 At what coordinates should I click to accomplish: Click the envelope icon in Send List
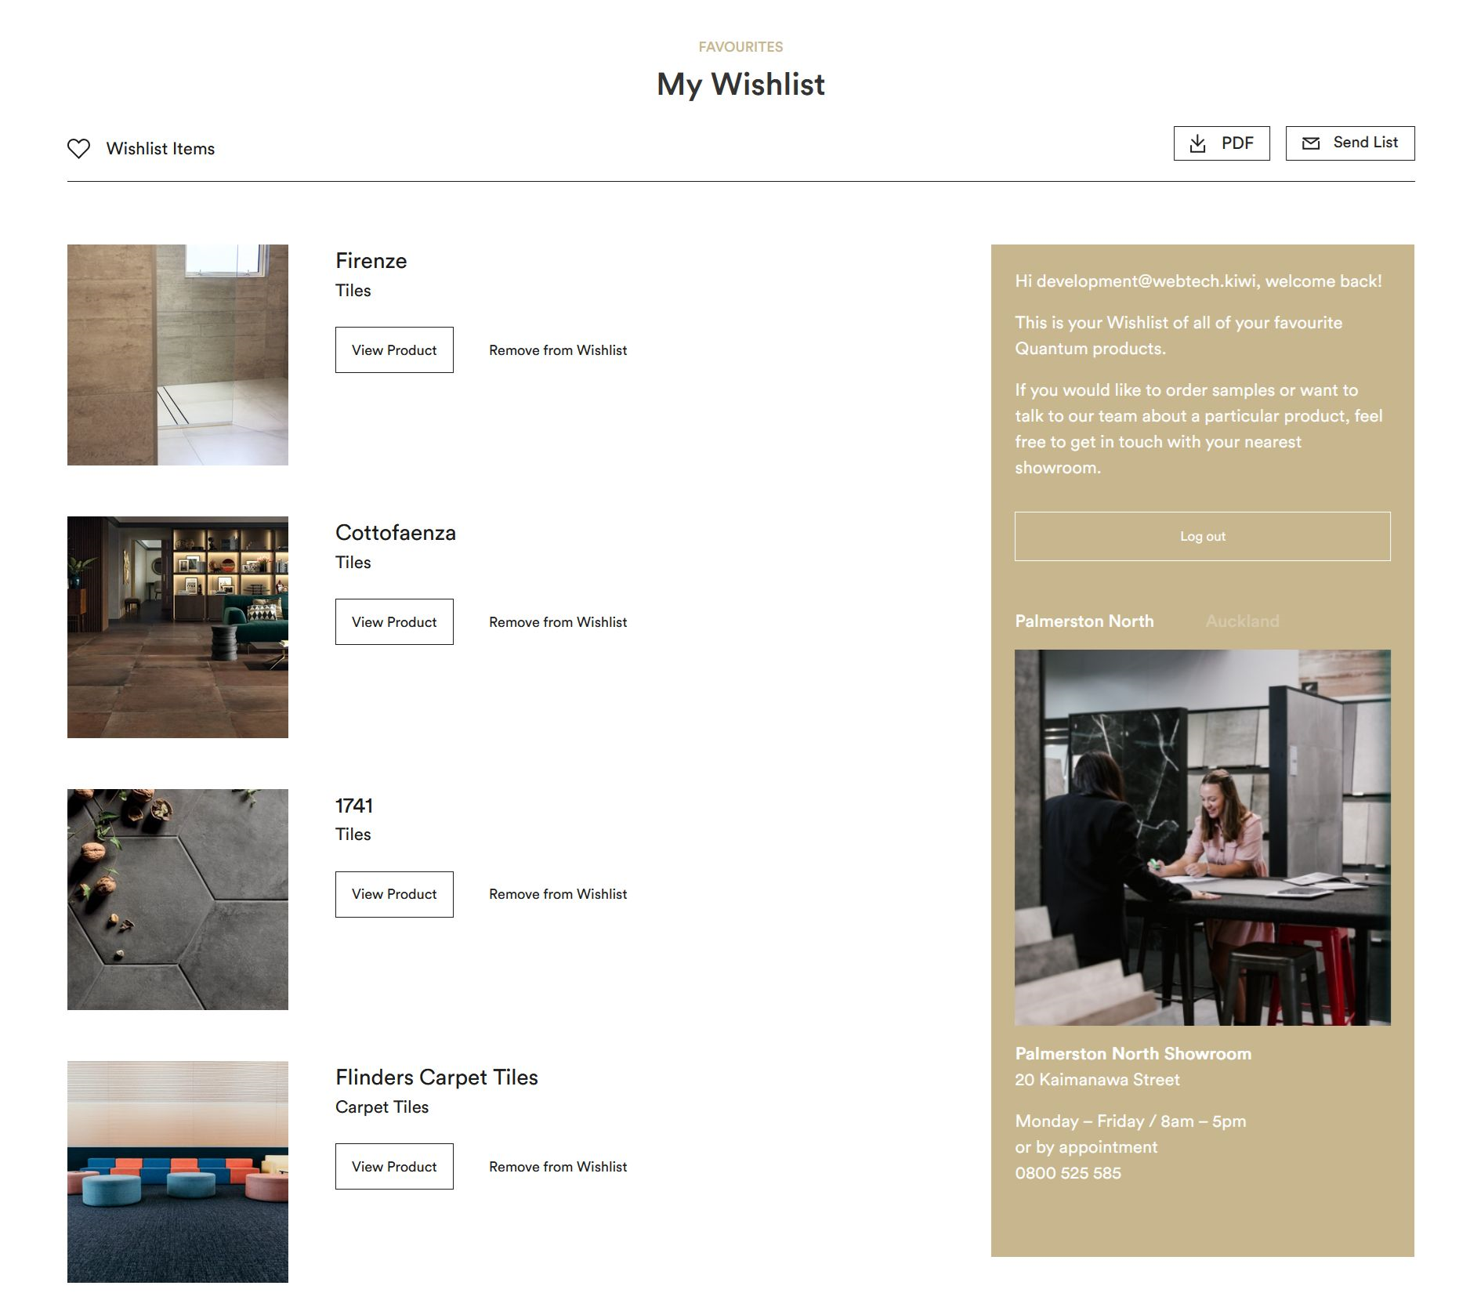click(x=1311, y=143)
